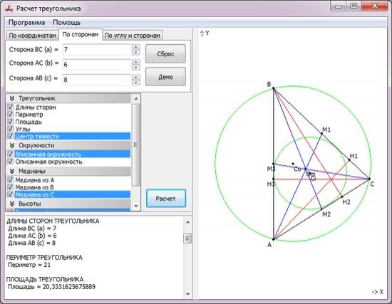Uncheck the Периметр checkbox

(x=10, y=115)
